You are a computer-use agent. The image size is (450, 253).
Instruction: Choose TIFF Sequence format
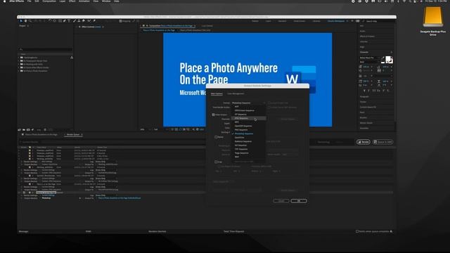pos(248,149)
